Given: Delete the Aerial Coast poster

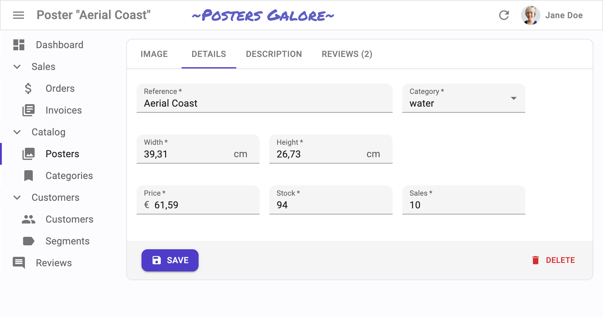Looking at the screenshot, I should click(x=553, y=260).
